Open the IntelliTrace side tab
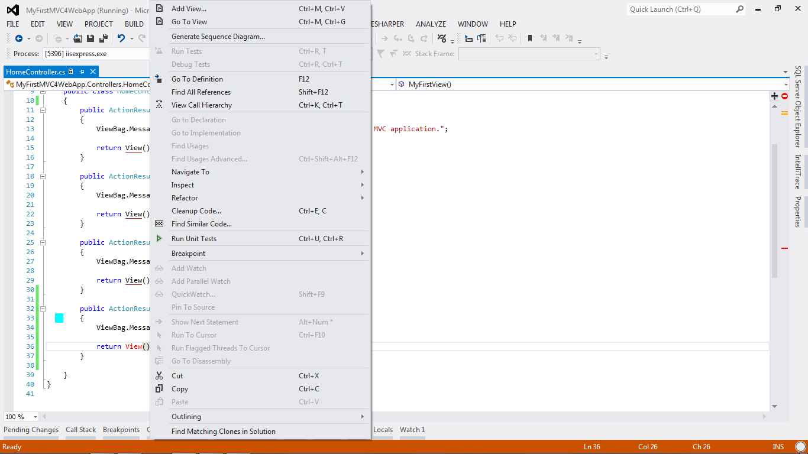 point(797,172)
